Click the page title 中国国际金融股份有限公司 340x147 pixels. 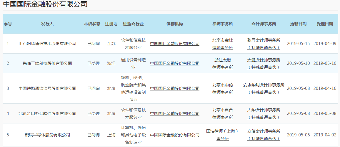coord(45,4)
